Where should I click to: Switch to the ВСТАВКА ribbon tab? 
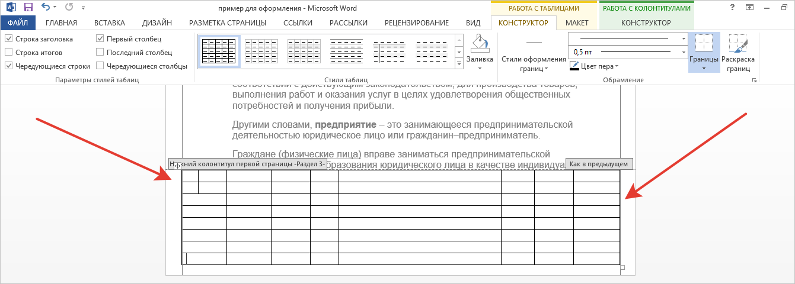pos(109,23)
